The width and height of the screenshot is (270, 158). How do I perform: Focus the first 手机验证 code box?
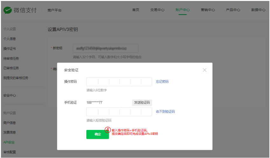tap(92, 112)
